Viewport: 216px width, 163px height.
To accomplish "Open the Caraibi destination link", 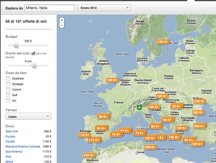I will 10,142.
